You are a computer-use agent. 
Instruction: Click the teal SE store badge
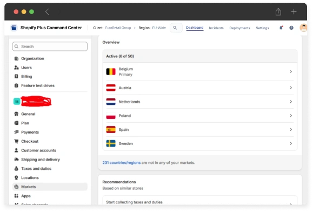coord(17,102)
